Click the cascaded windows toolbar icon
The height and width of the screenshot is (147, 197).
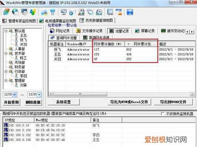[x=90, y=12]
